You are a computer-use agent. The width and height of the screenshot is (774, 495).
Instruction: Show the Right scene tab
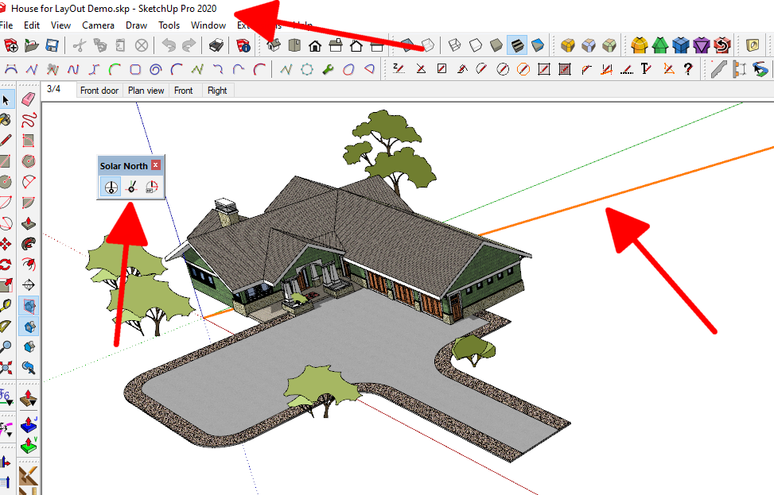(217, 91)
